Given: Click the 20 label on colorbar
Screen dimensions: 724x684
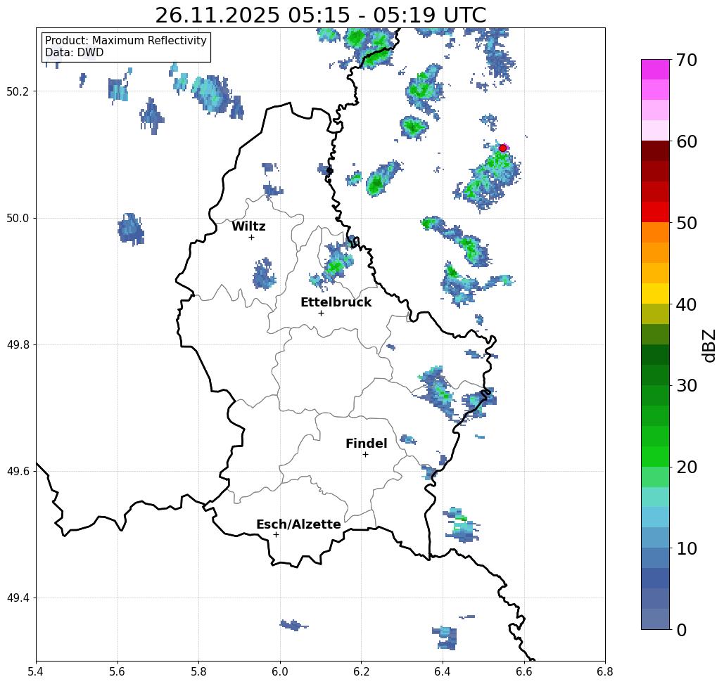Looking at the screenshot, I should coord(687,467).
